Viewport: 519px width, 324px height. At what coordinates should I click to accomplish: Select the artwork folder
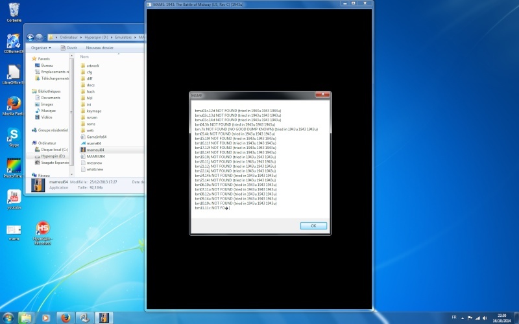coord(90,65)
